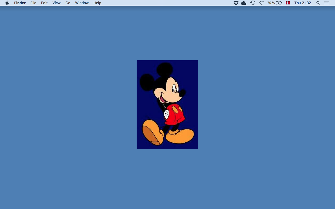
Task: Open the Apple menu
Action: (7, 3)
